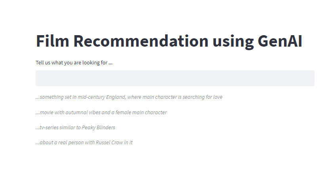
Task: Click the word 'Film' in the heading
Action: pos(53,41)
